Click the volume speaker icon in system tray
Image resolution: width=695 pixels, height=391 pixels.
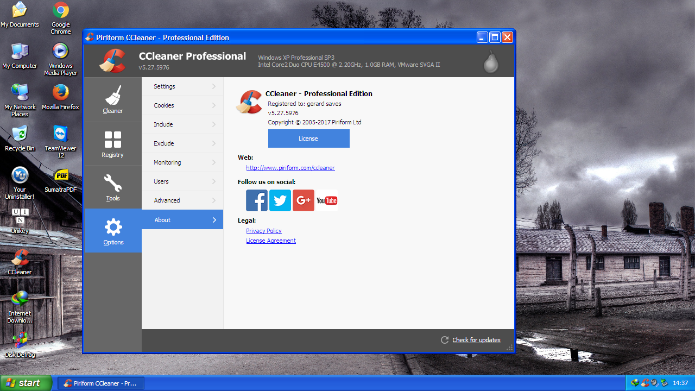[654, 383]
